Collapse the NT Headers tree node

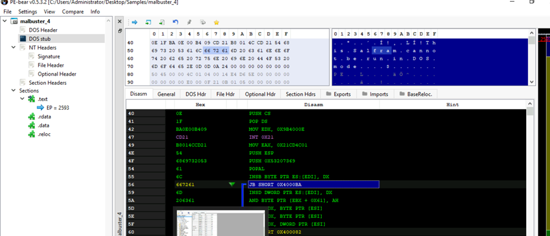(13, 47)
